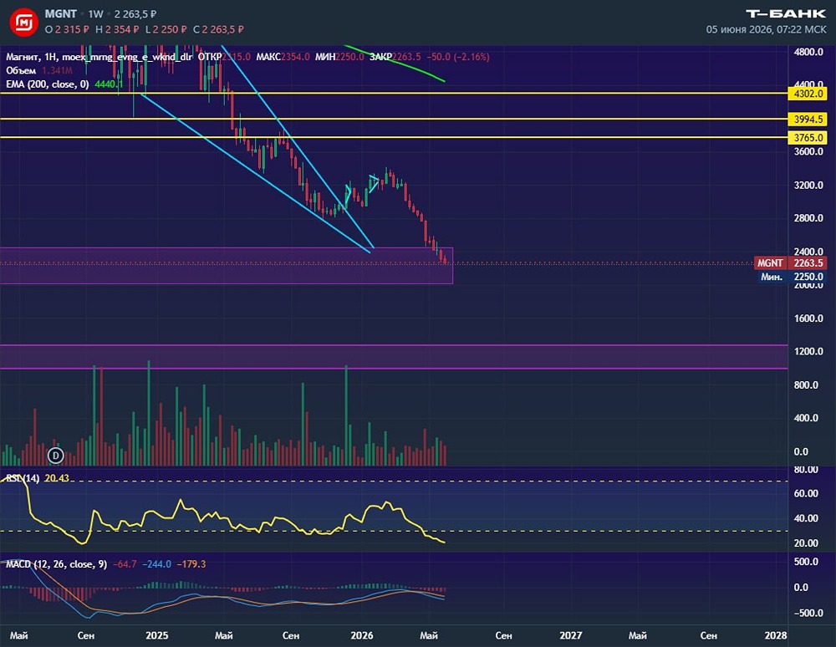
Task: Click the MGNT ticker name in header
Action: (x=61, y=14)
